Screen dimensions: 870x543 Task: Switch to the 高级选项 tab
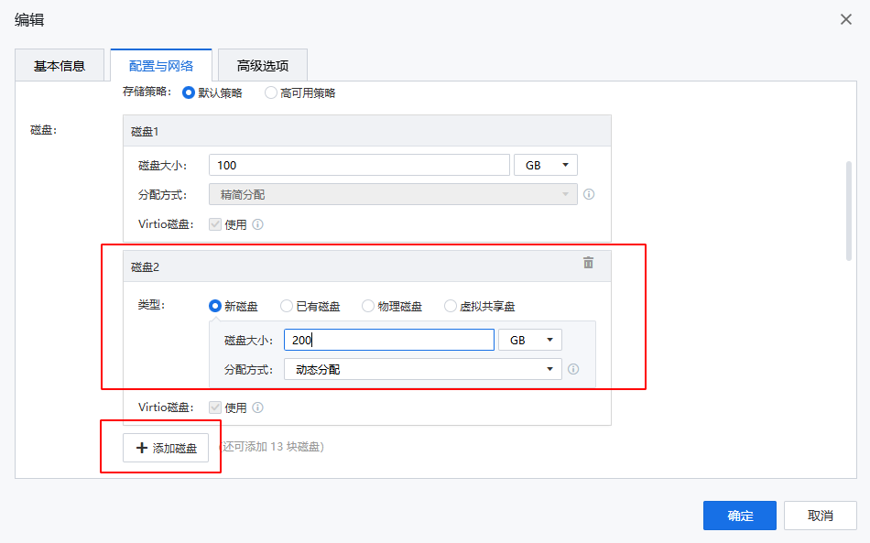(x=263, y=65)
